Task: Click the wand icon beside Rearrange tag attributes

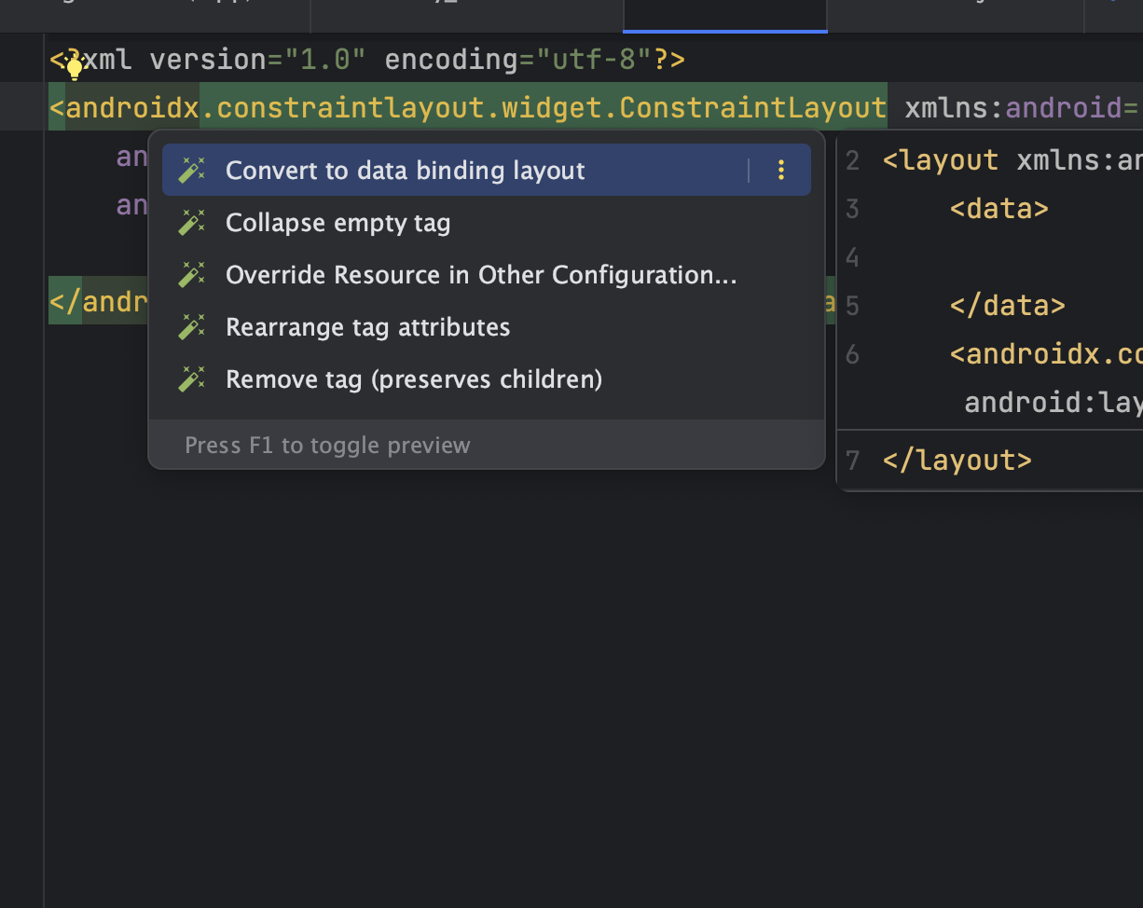Action: [x=191, y=327]
